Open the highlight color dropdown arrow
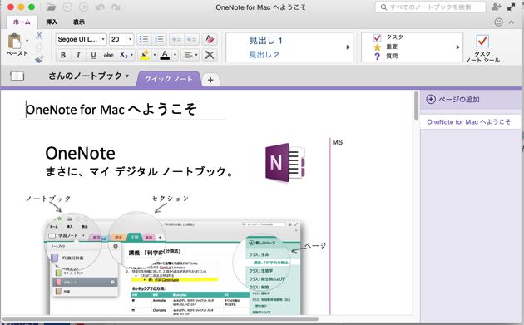The width and height of the screenshot is (524, 325). coord(155,55)
